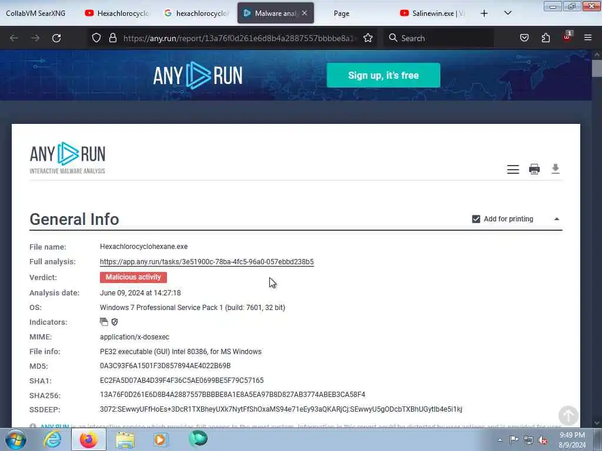The image size is (602, 451).
Task: Switch to the Page tab
Action: 342,14
